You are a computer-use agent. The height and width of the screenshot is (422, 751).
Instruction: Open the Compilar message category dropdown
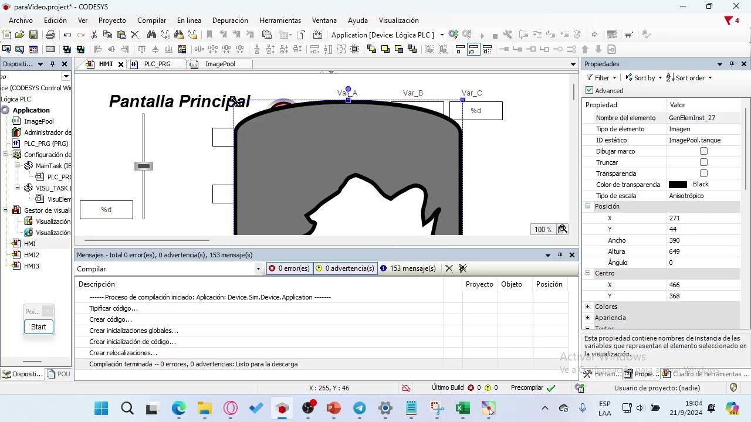(258, 269)
